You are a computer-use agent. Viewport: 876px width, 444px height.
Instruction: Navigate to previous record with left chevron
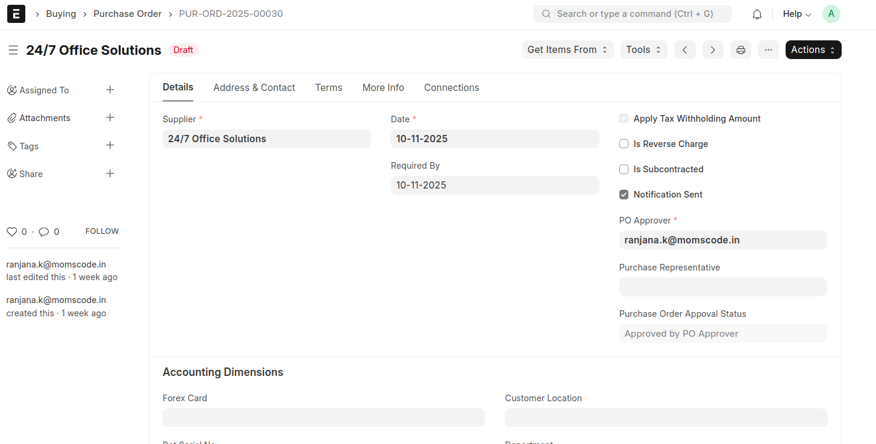[x=685, y=49]
